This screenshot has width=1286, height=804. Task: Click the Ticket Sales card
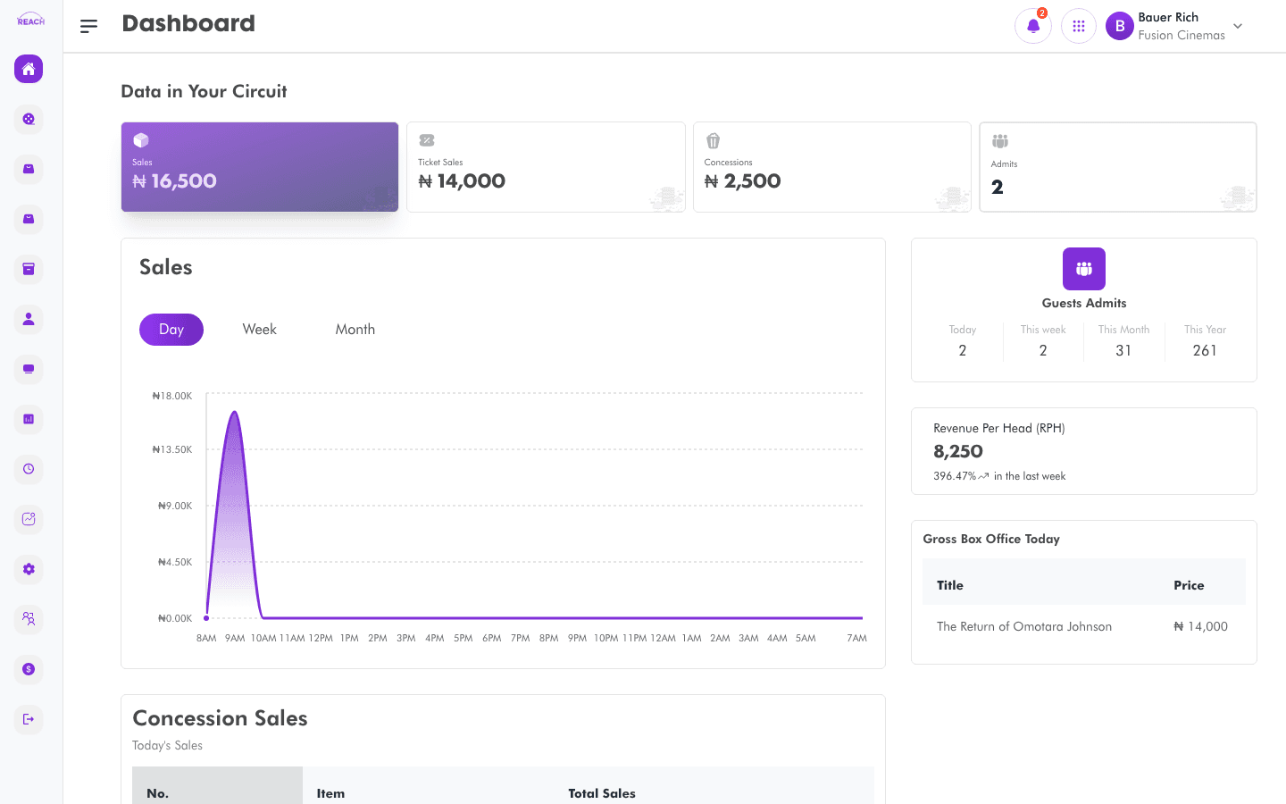[x=546, y=167]
